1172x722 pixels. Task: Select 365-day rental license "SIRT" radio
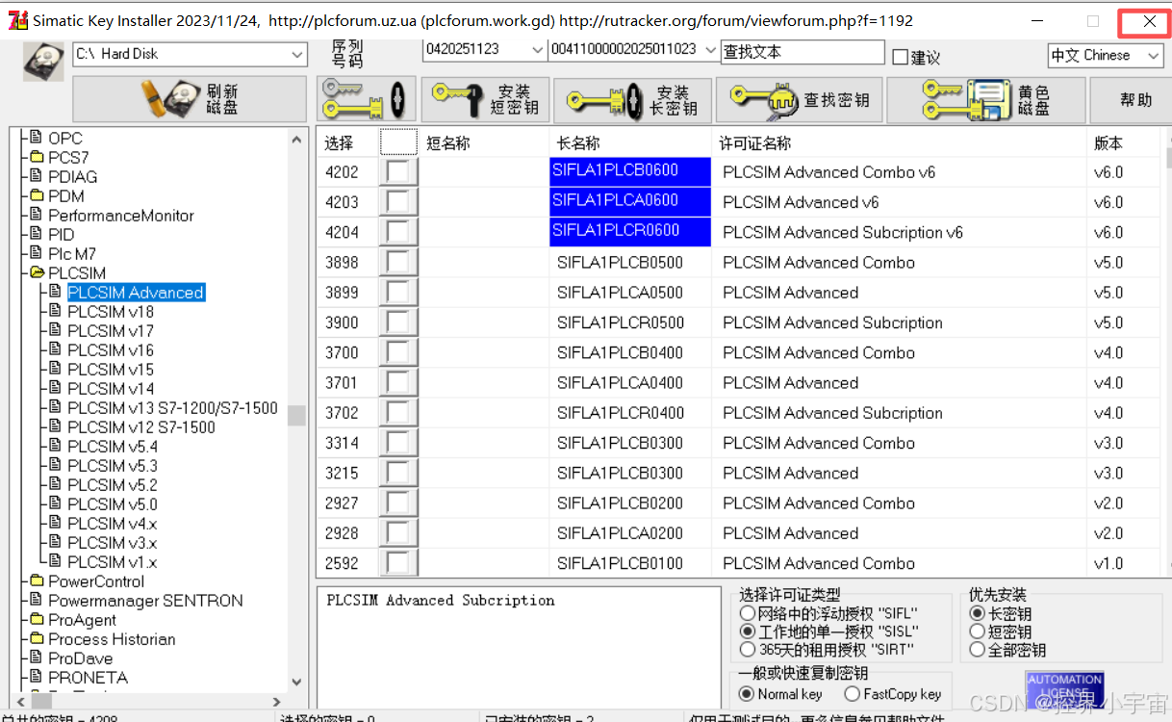coord(748,650)
